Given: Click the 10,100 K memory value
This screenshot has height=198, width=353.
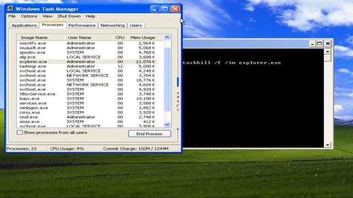Looking at the screenshot, I should [146, 98].
